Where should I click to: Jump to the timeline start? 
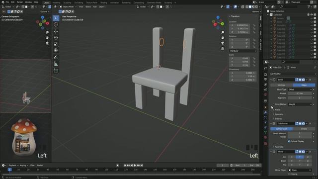125,166
